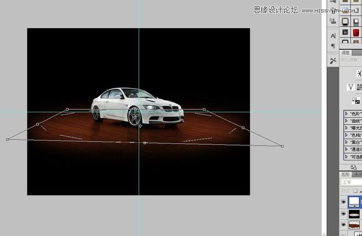Apply the gray beveled layer style swatch
Viewport: 362px width, 236px height.
(356, 21)
